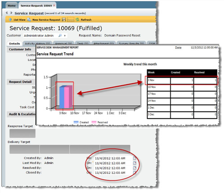
Task: Click the 3 Nov row in report table
Action: [x=182, y=81]
